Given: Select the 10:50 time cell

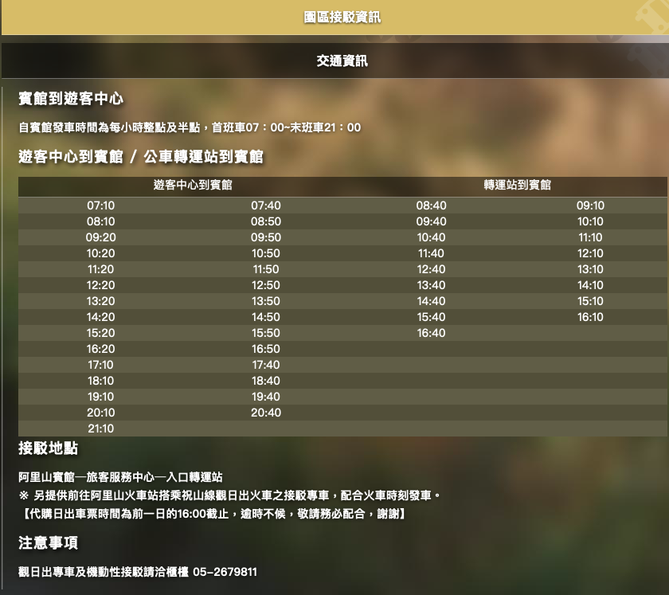Looking at the screenshot, I should [x=266, y=253].
